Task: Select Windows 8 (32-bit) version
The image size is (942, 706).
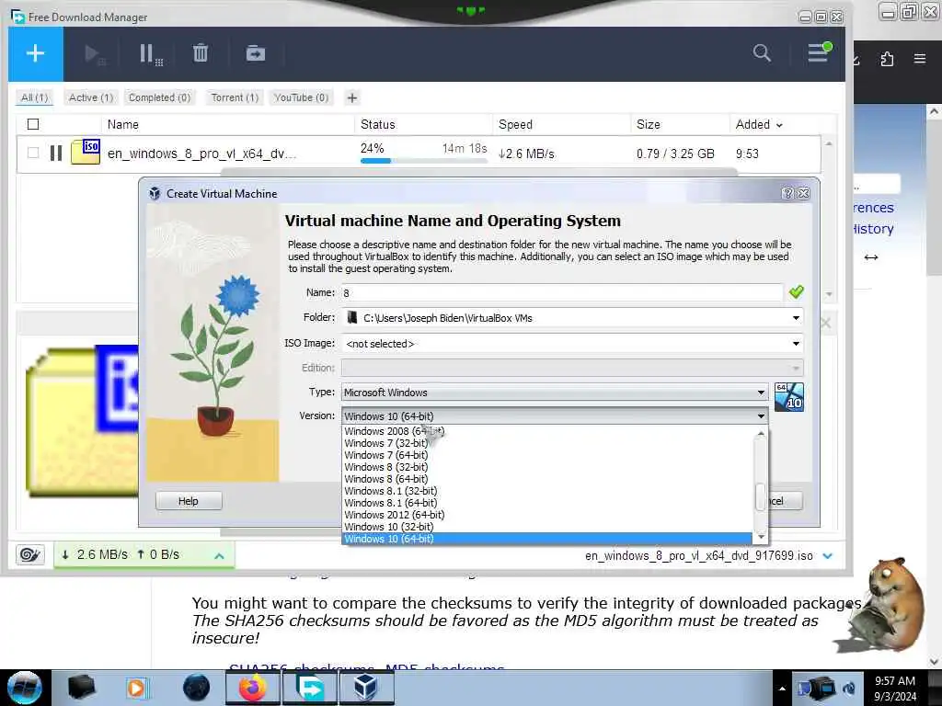Action: 385,467
